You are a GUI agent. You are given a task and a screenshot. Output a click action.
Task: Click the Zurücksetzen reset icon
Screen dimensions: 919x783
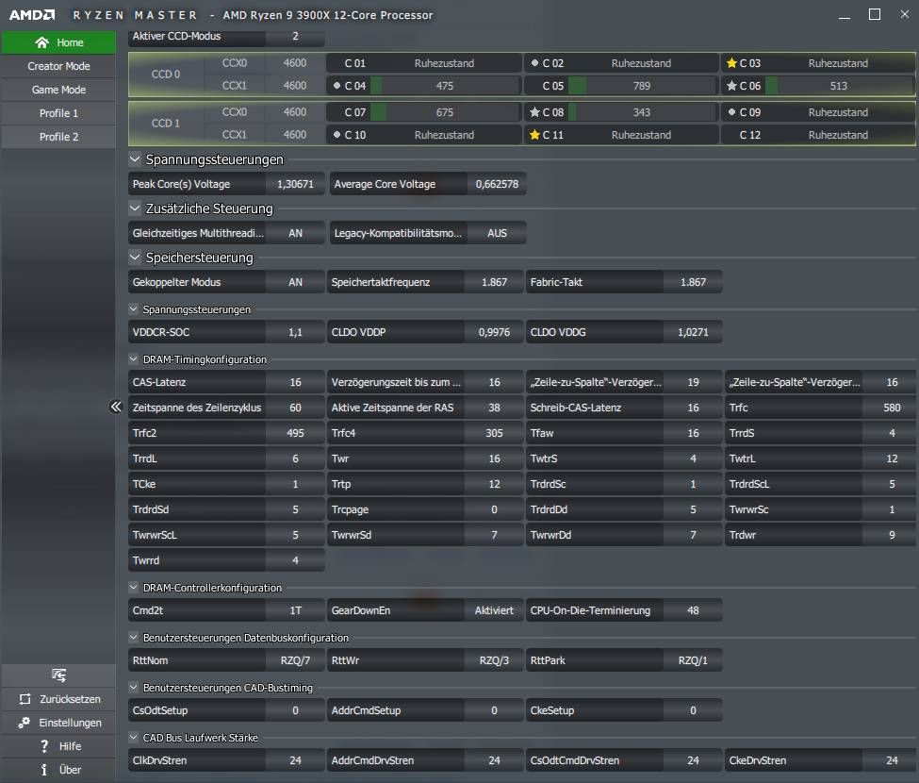pos(25,699)
